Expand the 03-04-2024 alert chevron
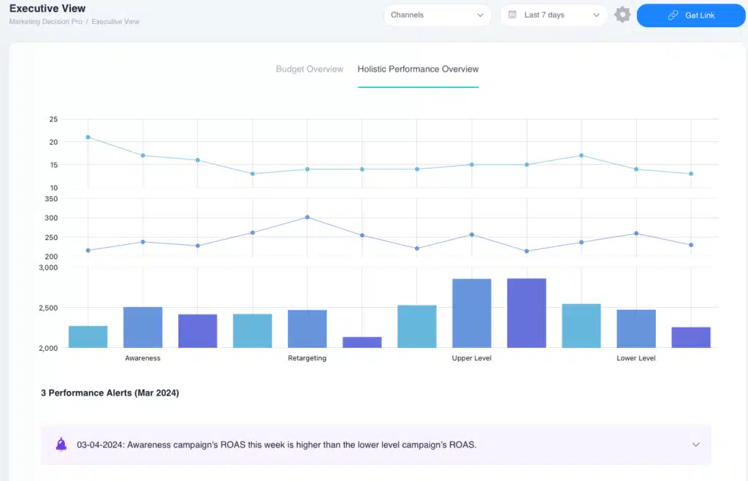The width and height of the screenshot is (748, 481). (x=695, y=444)
